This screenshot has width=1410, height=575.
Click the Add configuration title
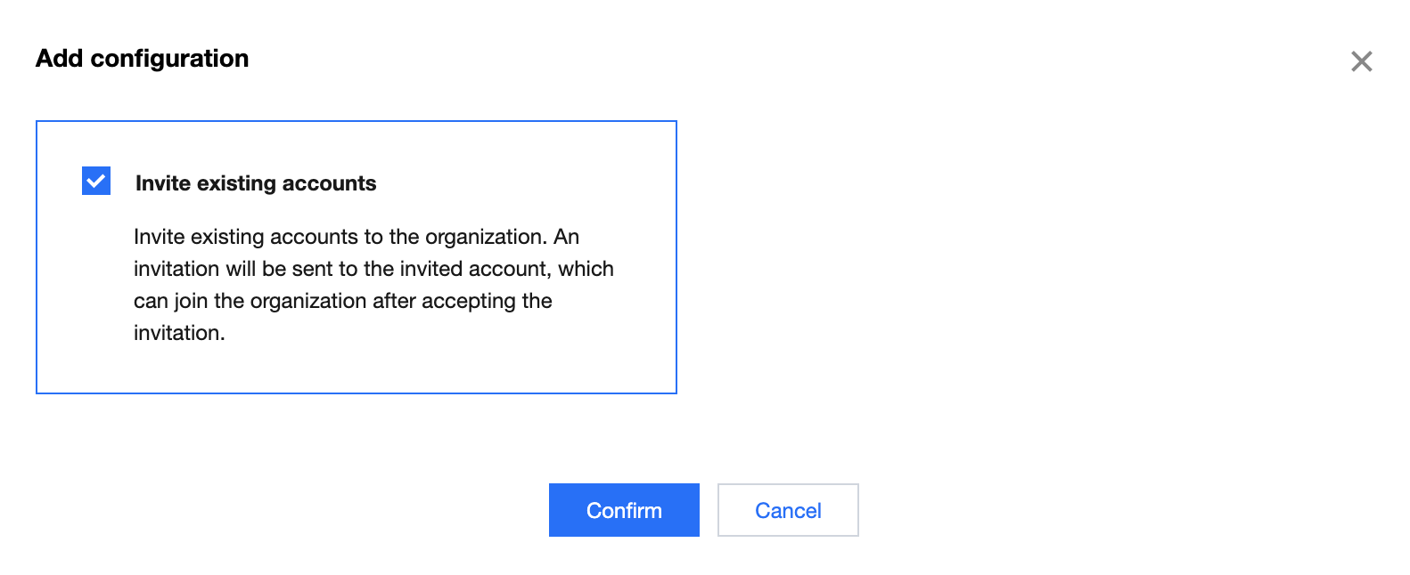pyautogui.click(x=143, y=59)
